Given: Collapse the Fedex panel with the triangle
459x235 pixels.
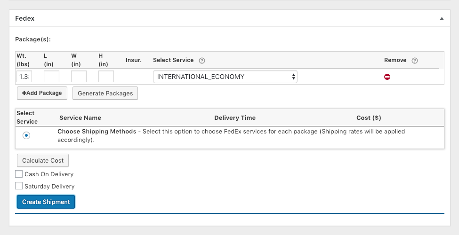Looking at the screenshot, I should (442, 18).
